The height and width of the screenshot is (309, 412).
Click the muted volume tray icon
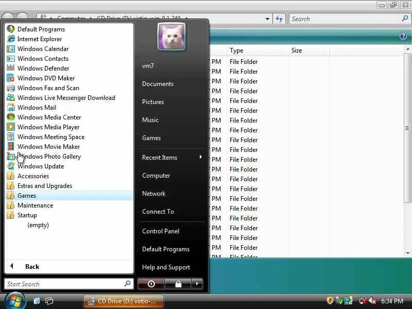point(372,301)
